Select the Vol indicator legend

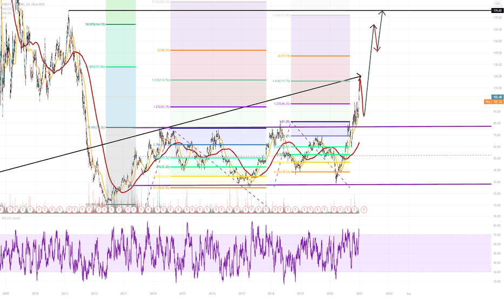[x=4, y=18]
